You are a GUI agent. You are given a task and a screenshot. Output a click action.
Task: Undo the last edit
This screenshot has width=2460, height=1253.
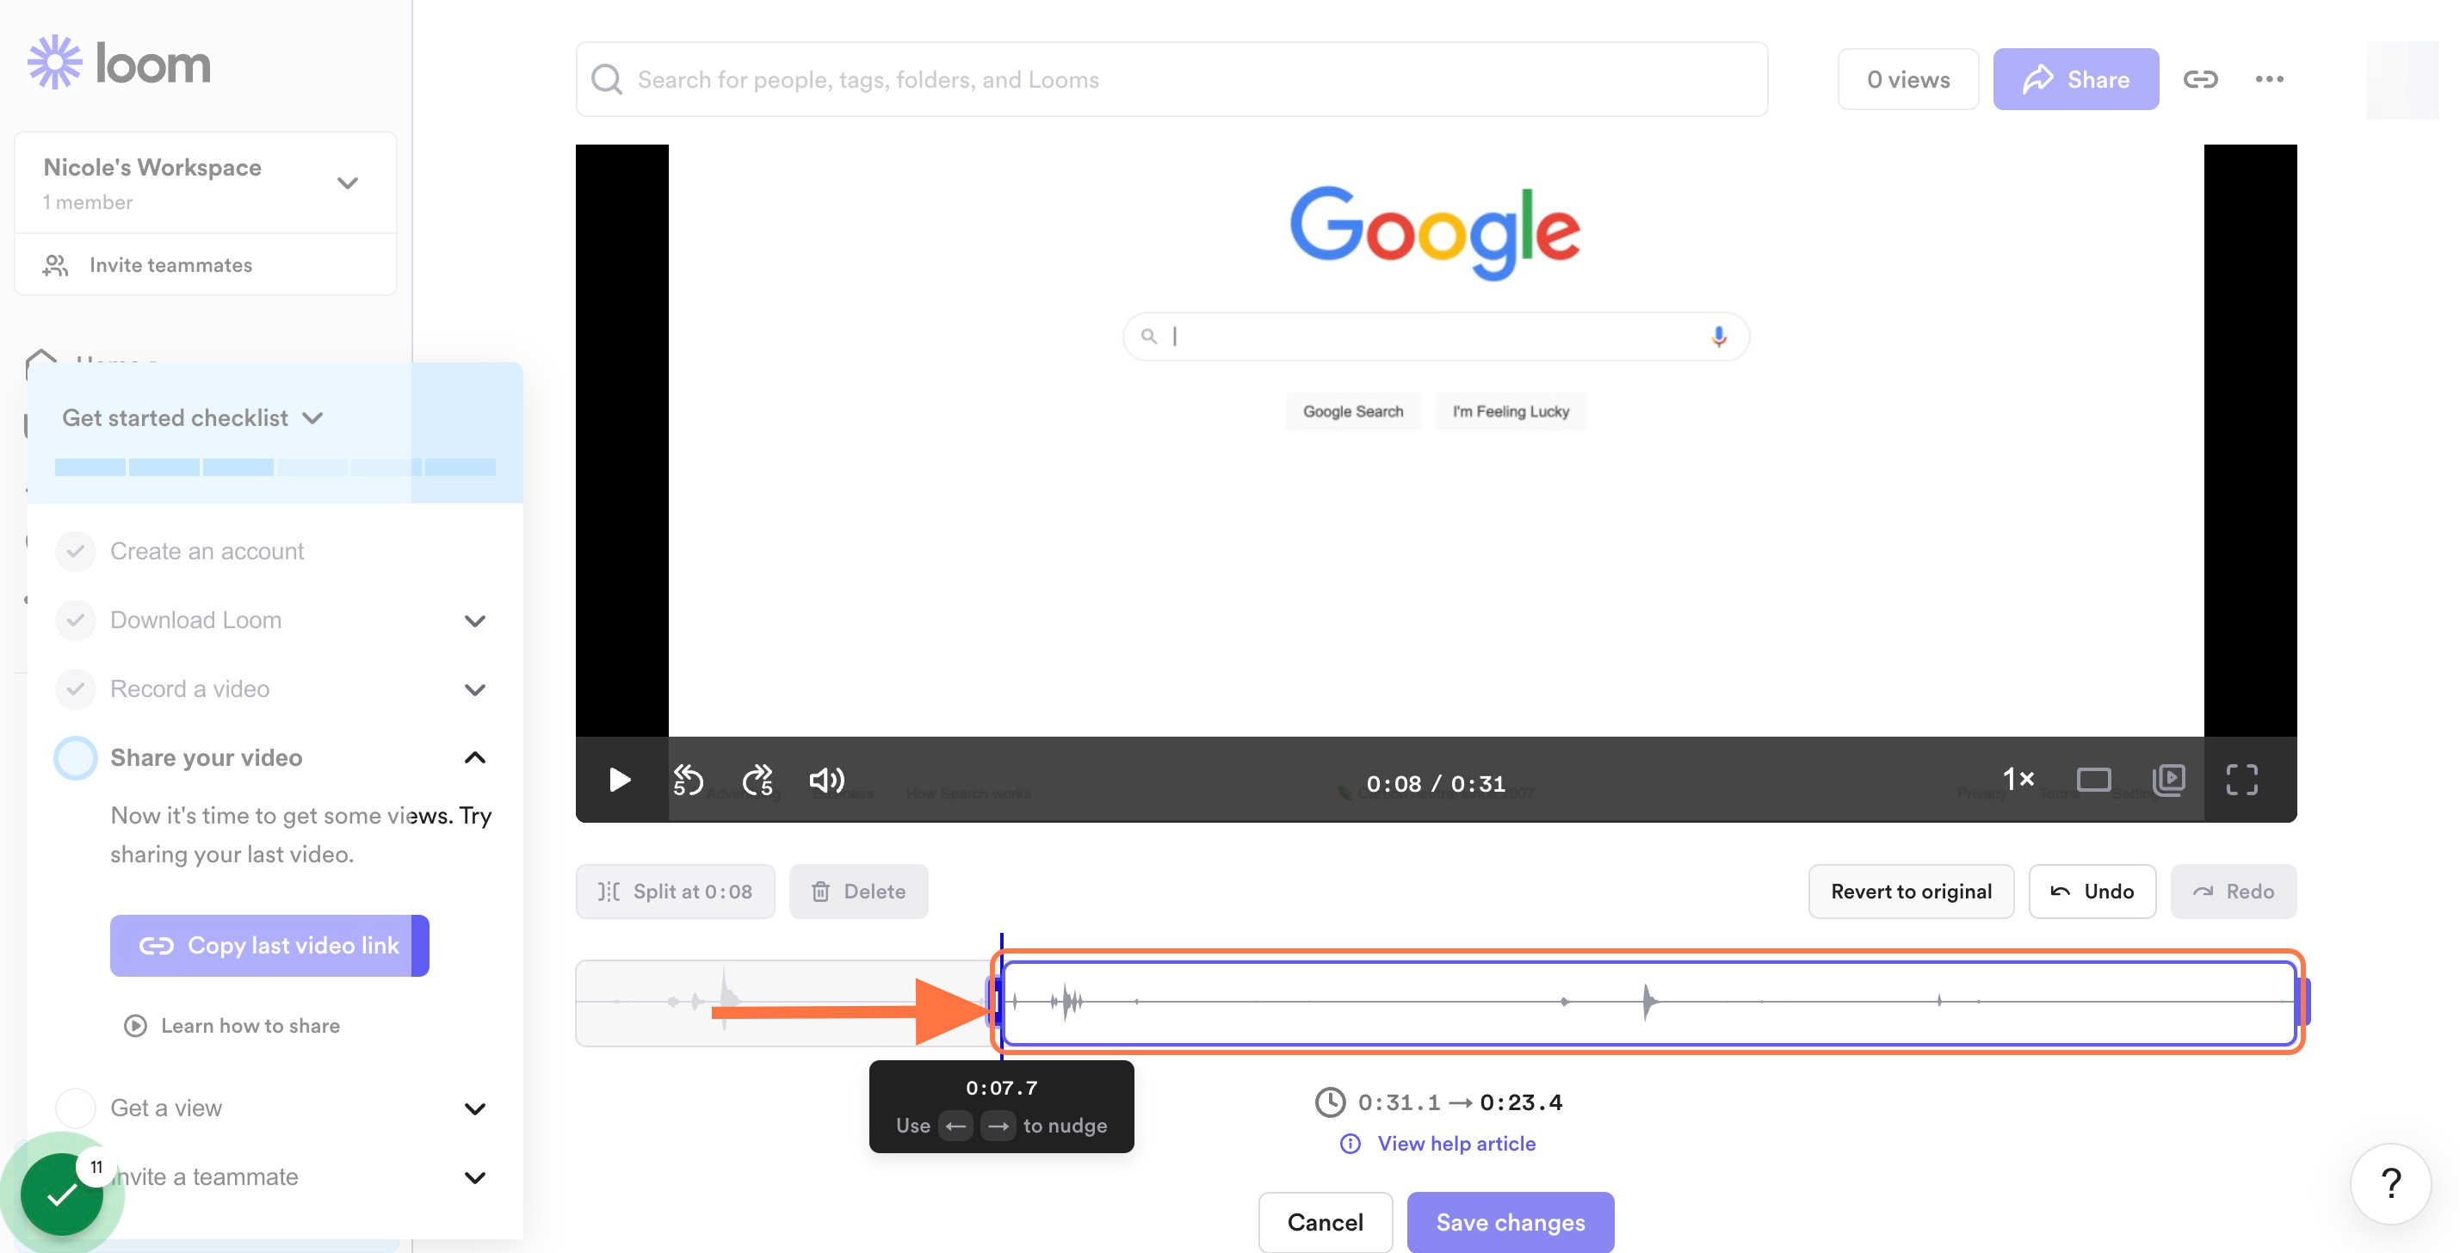pyautogui.click(x=2092, y=891)
